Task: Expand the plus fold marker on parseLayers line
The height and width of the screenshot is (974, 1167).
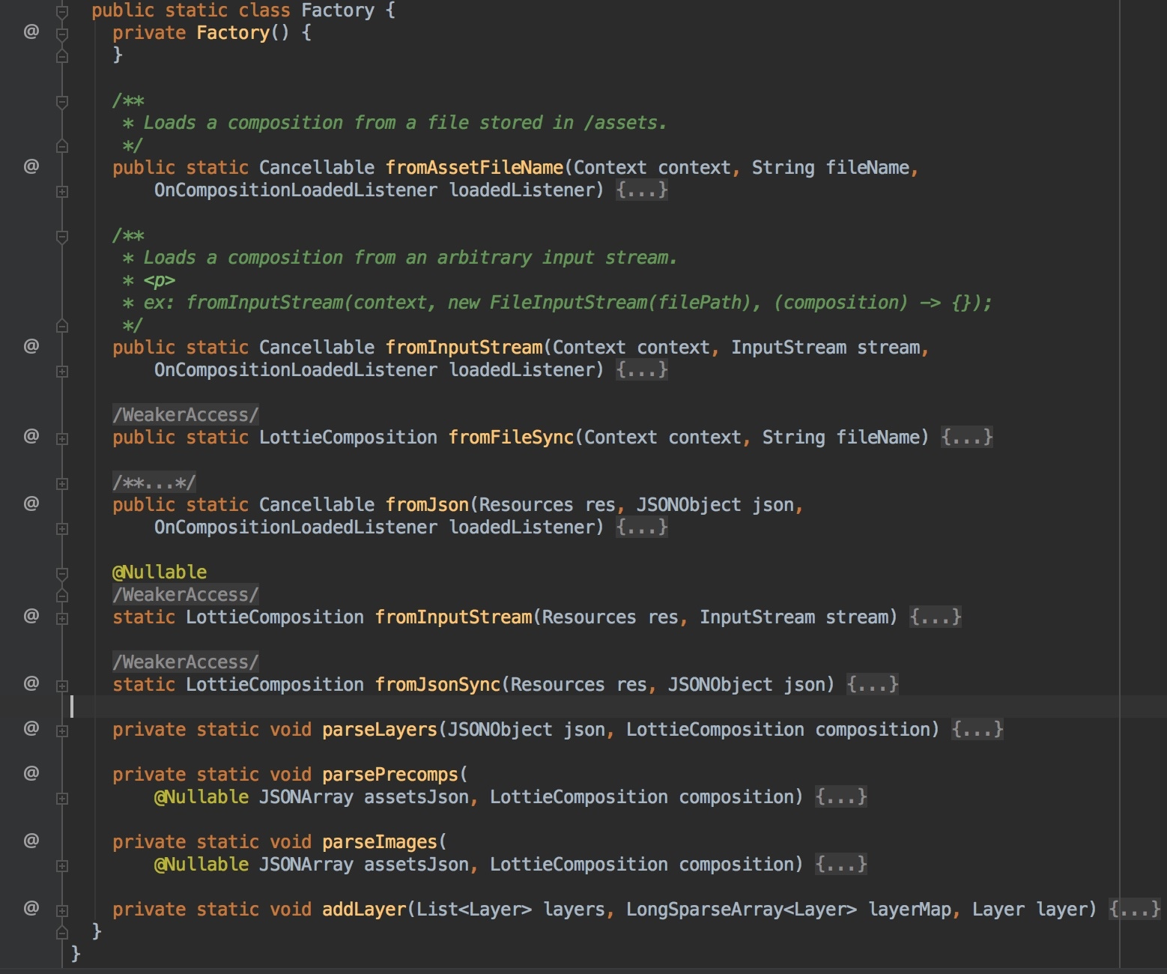Action: click(62, 731)
